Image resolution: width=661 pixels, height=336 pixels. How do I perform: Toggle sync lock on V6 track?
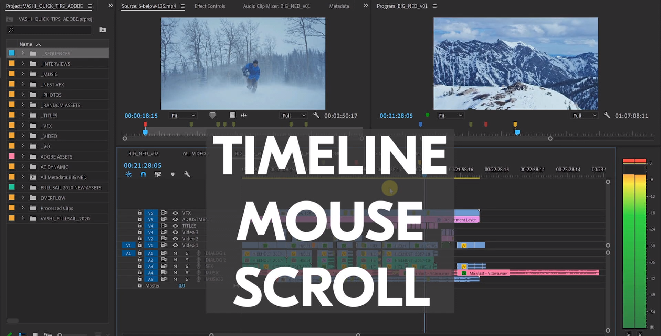click(164, 213)
